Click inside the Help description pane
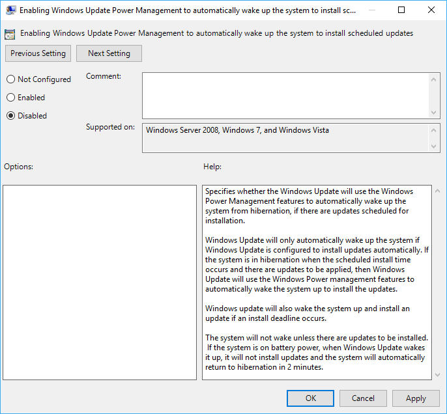Viewport: 447px width, 414px height. point(317,282)
